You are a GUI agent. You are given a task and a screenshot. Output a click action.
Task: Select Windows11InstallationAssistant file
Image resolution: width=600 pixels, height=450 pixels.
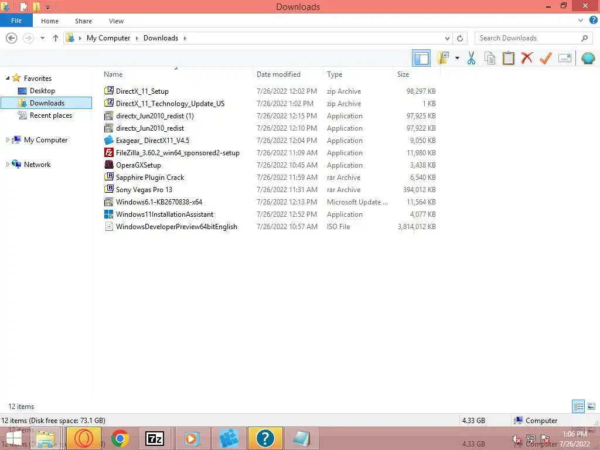(x=165, y=214)
